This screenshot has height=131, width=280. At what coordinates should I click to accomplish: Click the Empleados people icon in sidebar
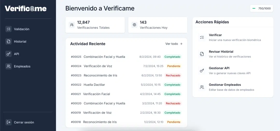pyautogui.click(x=8, y=66)
